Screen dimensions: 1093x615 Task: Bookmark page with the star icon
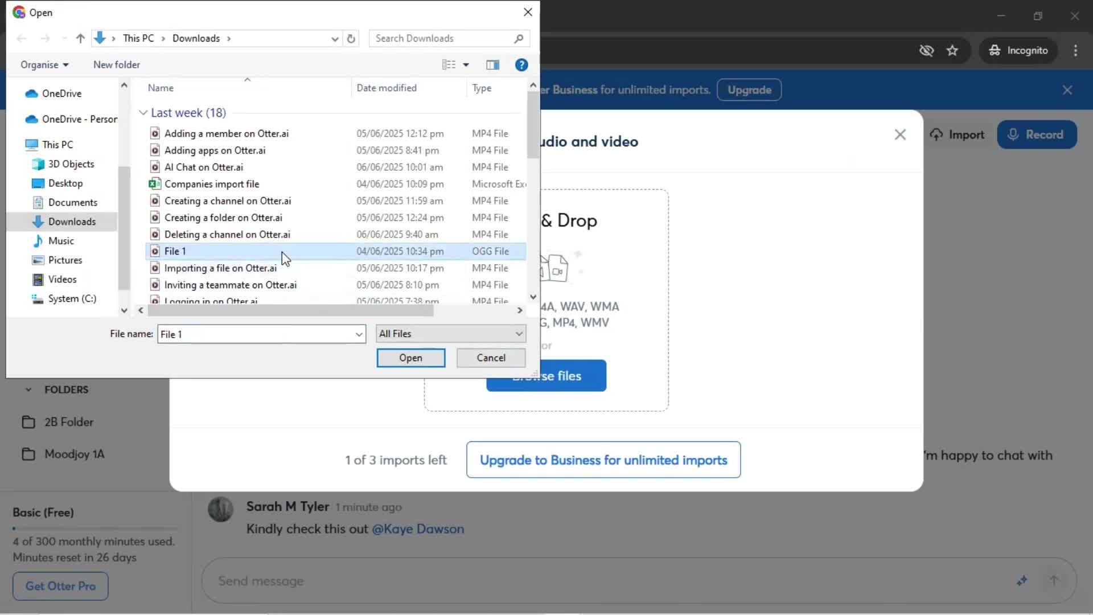coord(952,51)
